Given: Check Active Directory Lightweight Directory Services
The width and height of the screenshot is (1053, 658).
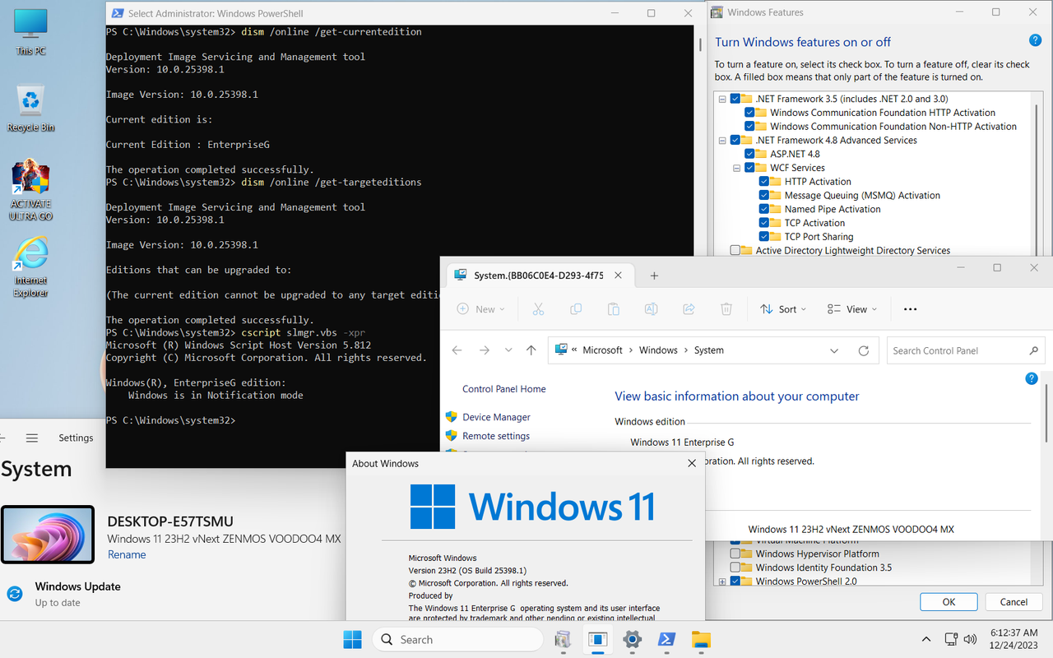Looking at the screenshot, I should point(735,250).
